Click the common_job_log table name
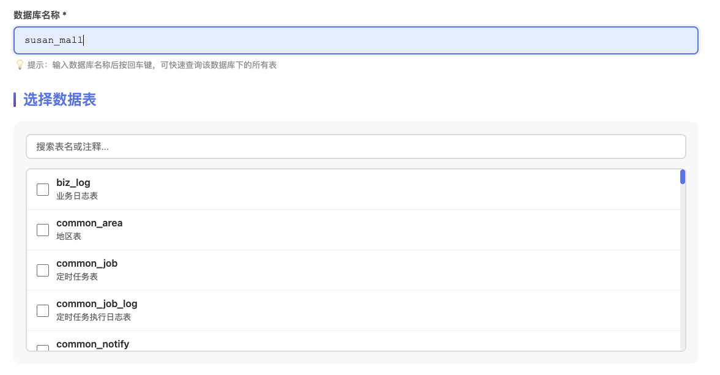Screen dimensions: 720x375 point(97,304)
